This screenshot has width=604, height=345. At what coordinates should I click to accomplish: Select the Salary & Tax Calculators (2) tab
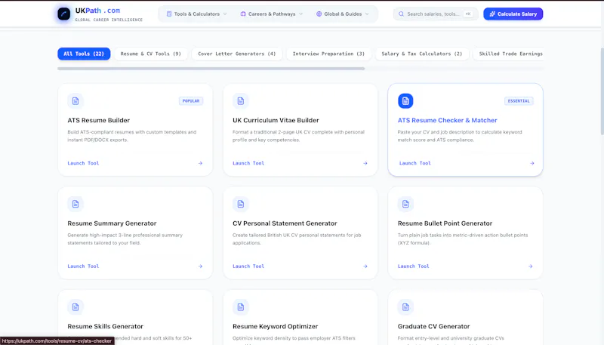[422, 54]
